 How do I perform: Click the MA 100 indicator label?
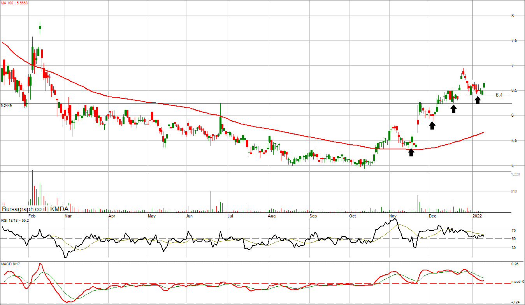14,3
